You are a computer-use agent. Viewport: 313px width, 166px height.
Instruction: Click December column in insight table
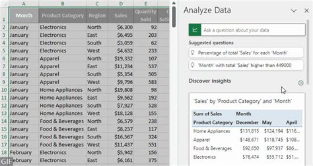click(x=247, y=122)
